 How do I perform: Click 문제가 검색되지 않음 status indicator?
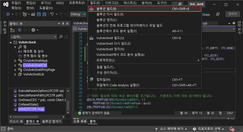coord(94,113)
